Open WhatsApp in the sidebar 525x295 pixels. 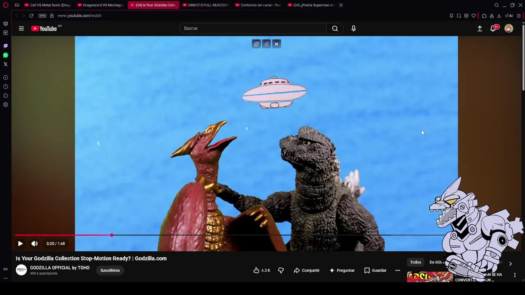coord(5,55)
